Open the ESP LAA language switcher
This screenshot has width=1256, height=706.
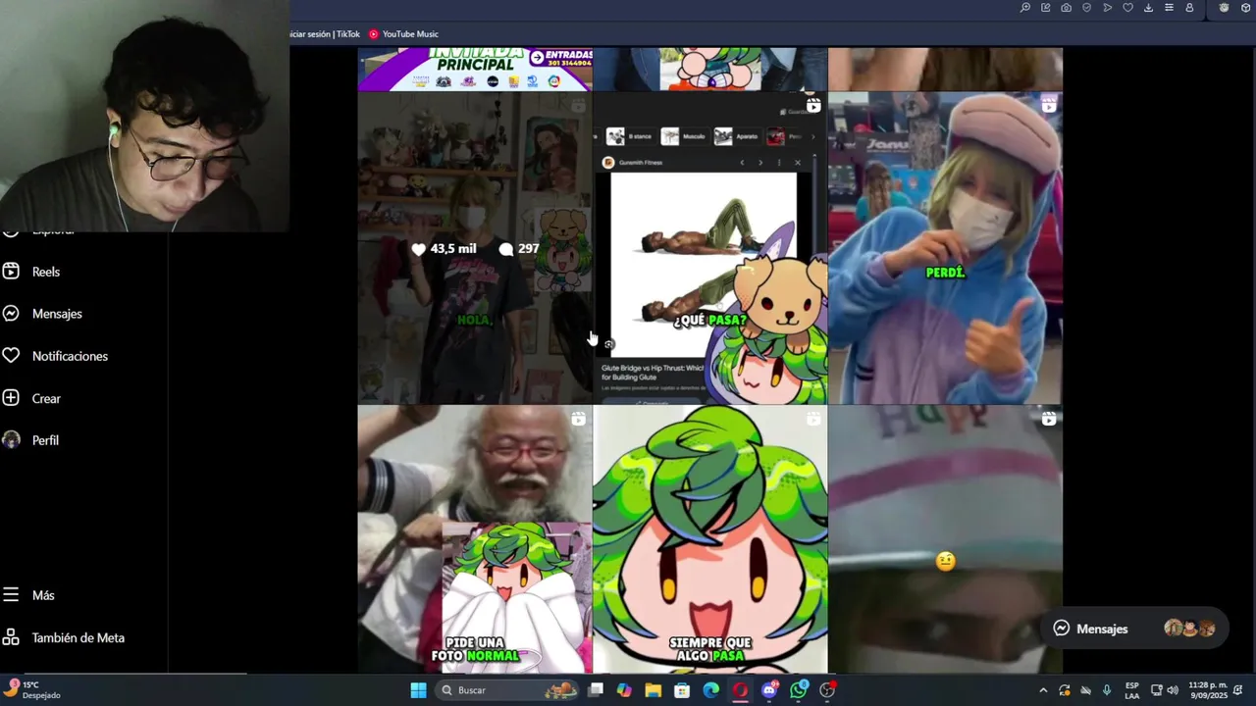point(1132,690)
